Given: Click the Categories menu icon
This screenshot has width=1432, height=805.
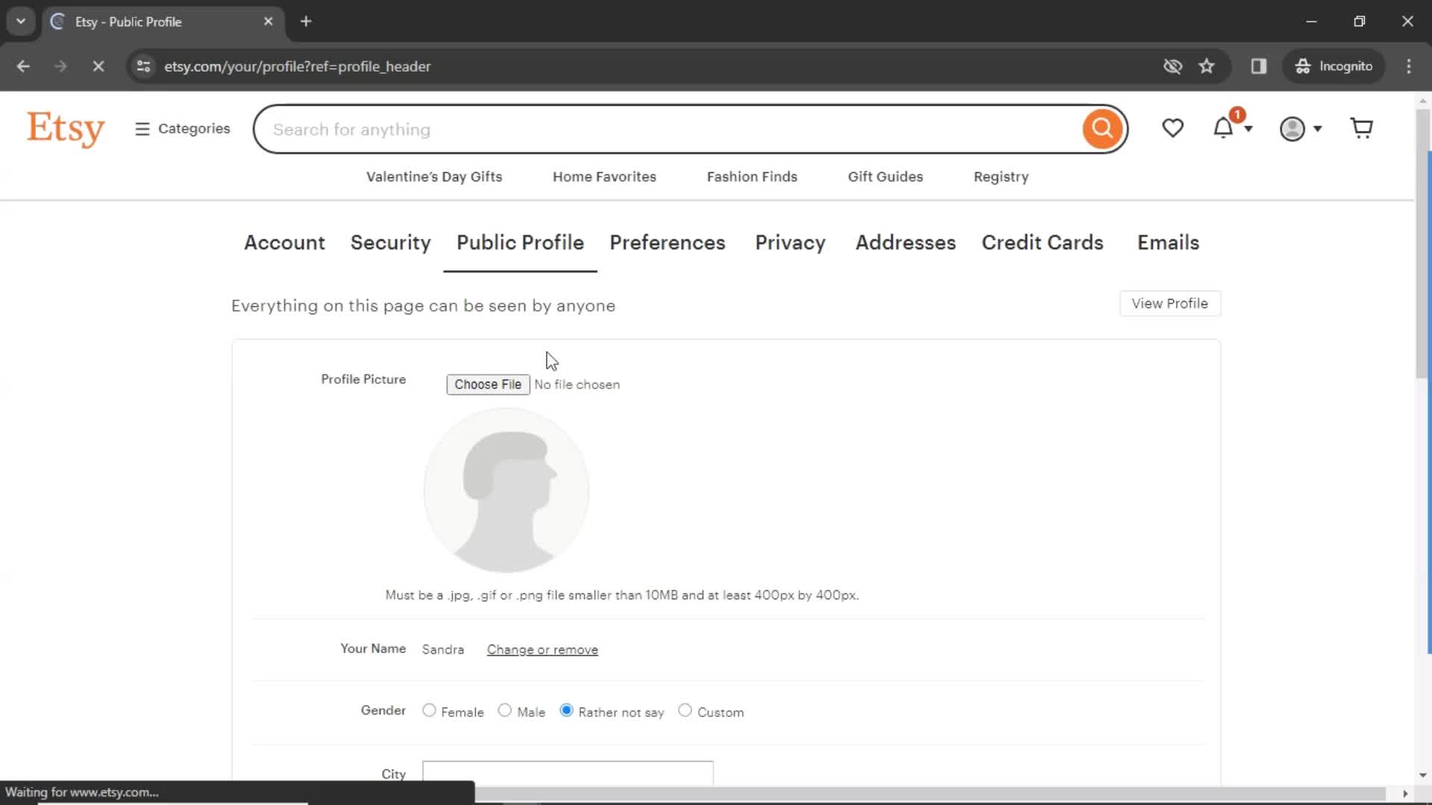Looking at the screenshot, I should pyautogui.click(x=142, y=129).
